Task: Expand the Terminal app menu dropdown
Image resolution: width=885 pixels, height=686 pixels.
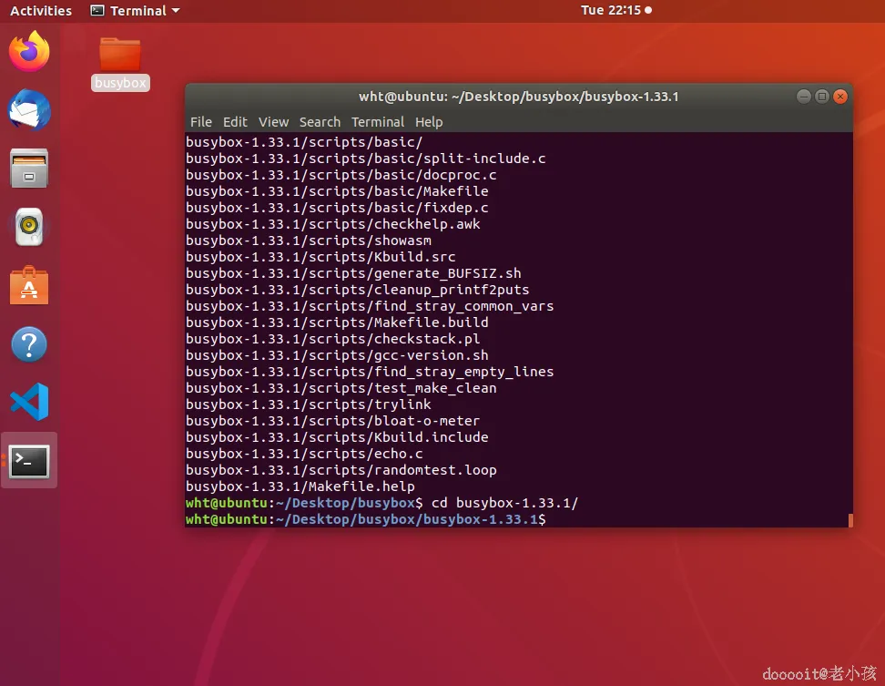Action: pos(136,10)
